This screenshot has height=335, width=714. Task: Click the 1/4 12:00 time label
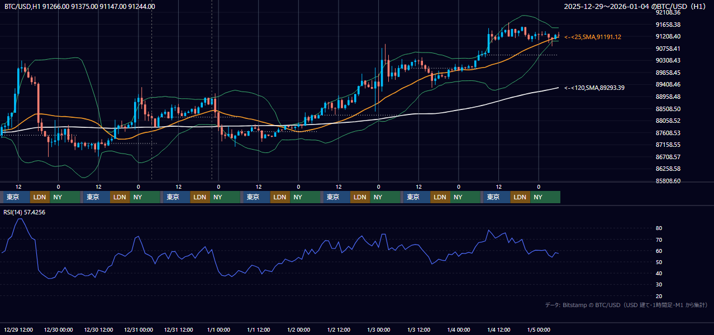coord(499,330)
